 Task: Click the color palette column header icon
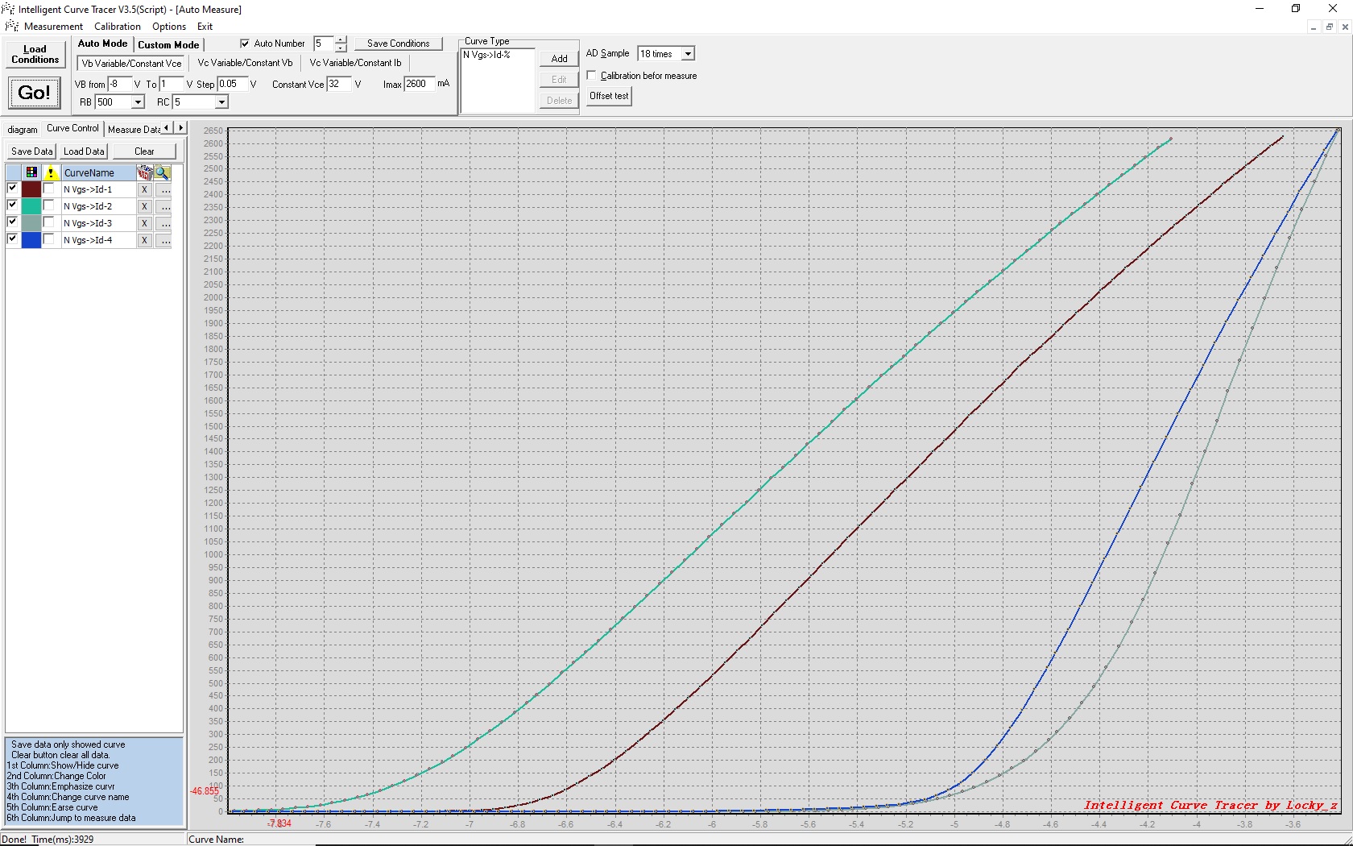pyautogui.click(x=31, y=172)
